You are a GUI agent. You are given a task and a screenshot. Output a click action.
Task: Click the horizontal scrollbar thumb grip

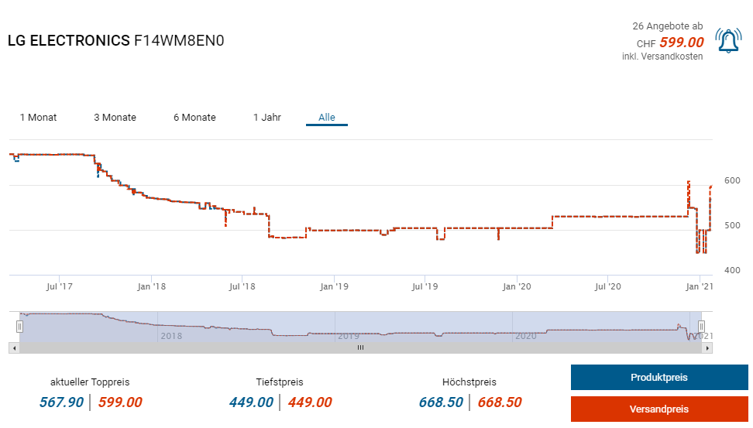(360, 348)
